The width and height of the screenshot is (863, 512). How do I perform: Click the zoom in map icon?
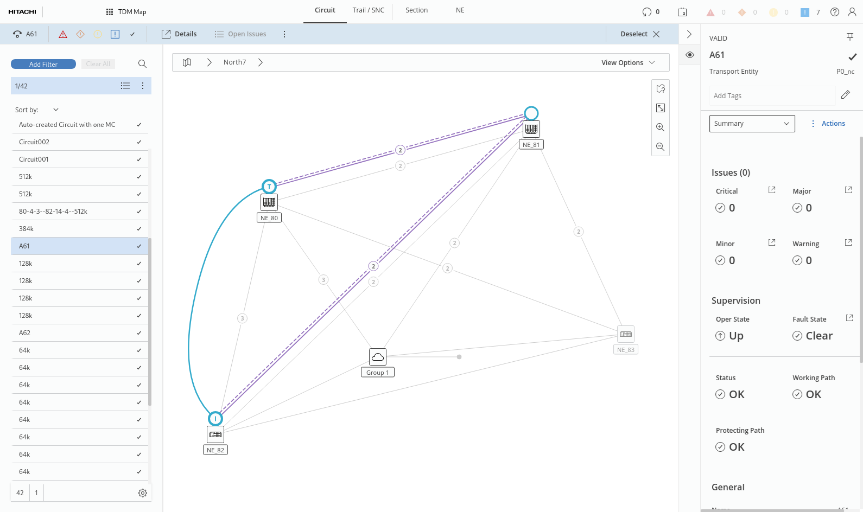(x=660, y=127)
